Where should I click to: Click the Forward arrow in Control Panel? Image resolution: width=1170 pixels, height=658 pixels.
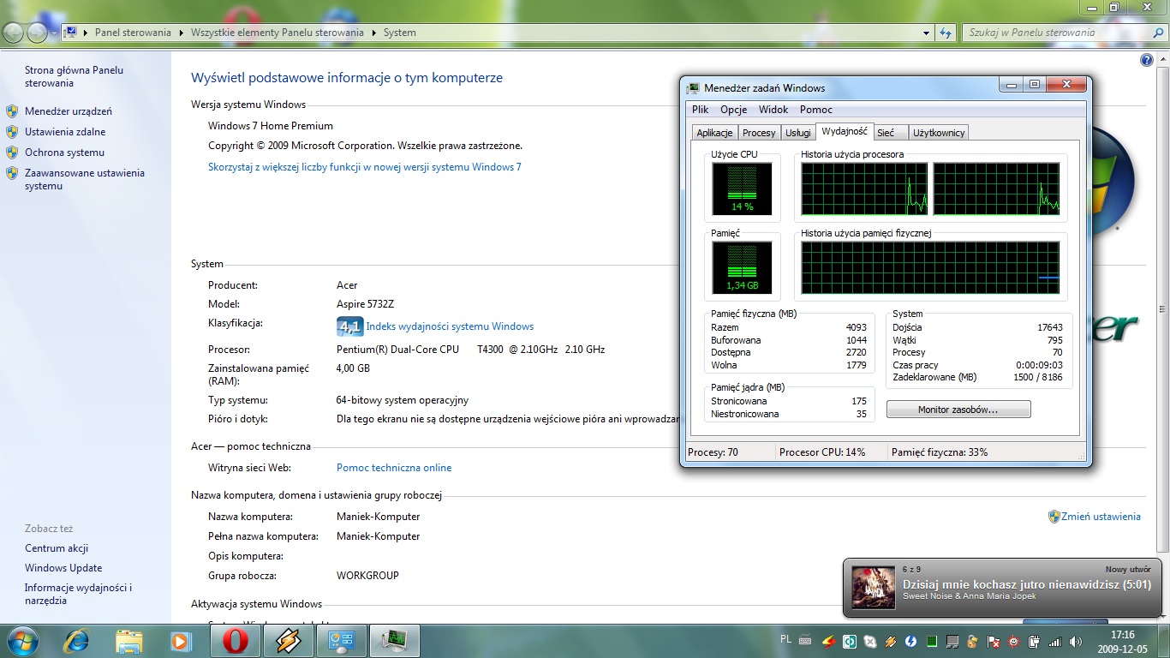pos(38,33)
